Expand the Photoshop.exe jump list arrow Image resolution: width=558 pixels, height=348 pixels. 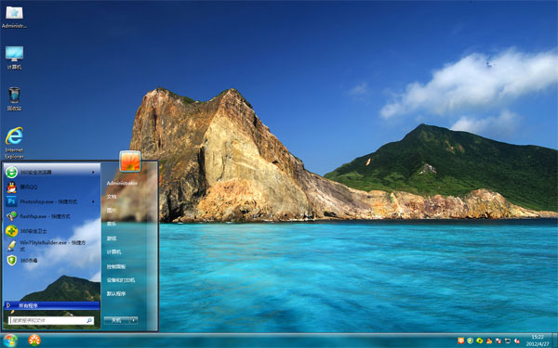[93, 201]
